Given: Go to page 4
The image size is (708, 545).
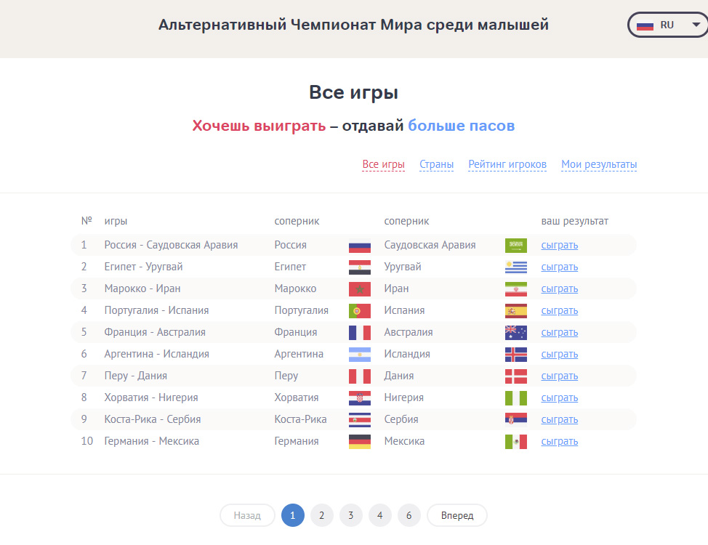Looking at the screenshot, I should pyautogui.click(x=379, y=515).
